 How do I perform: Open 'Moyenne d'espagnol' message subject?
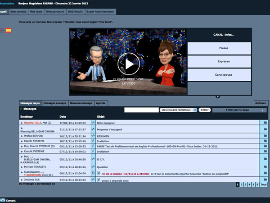[x=109, y=129]
